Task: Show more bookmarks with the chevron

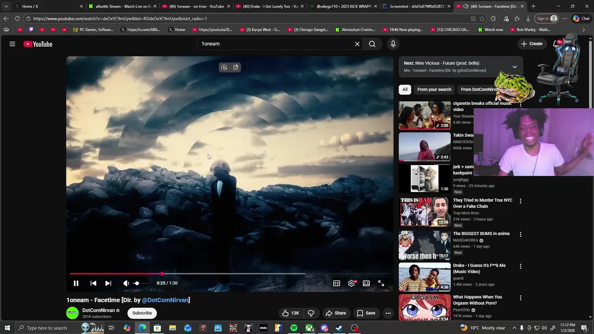Action: 583,30
